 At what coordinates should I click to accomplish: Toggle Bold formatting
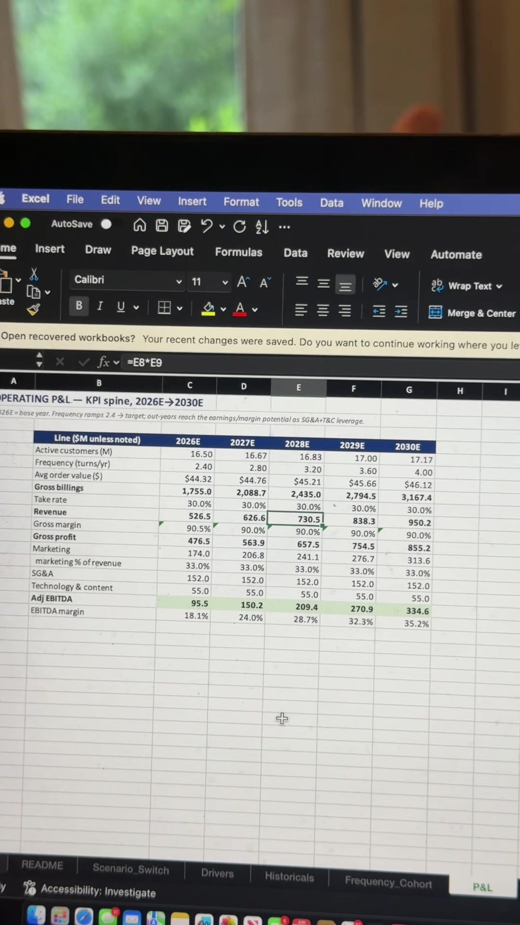tap(79, 305)
